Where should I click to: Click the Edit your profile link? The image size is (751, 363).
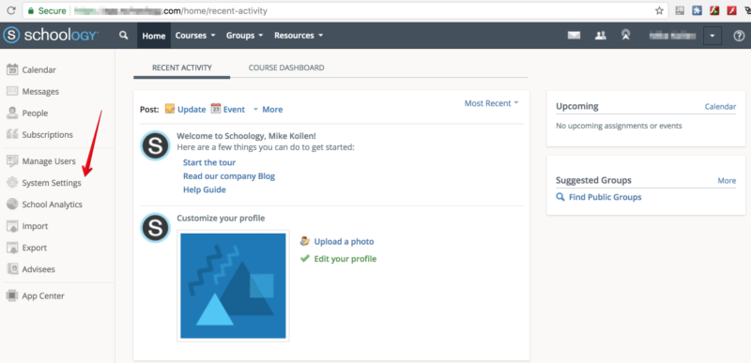point(345,259)
